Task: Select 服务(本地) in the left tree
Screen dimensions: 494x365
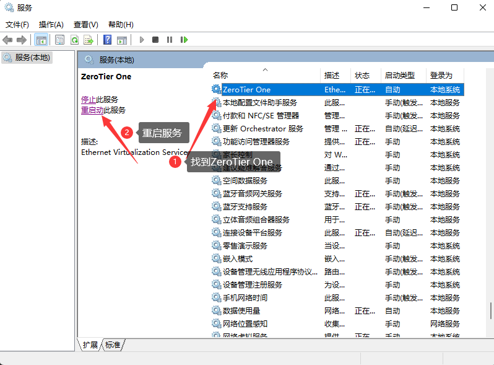Action: click(x=32, y=58)
